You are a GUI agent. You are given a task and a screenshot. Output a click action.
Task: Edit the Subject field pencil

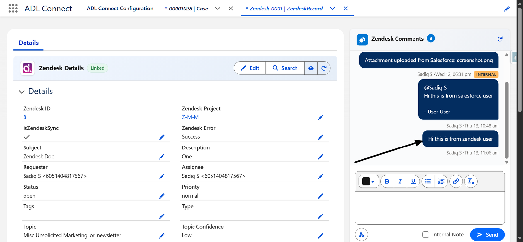(x=161, y=157)
